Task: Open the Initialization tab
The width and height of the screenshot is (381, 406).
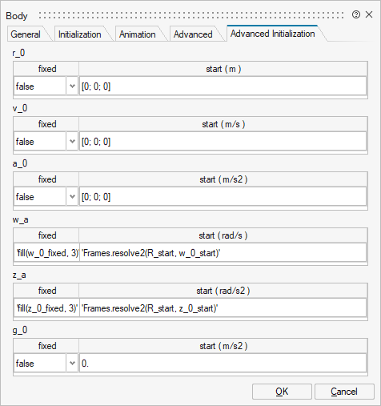Action: pyautogui.click(x=79, y=34)
